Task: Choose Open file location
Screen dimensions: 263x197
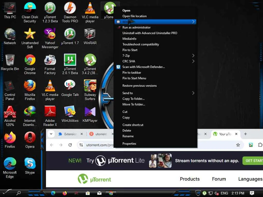Action: coord(155,16)
